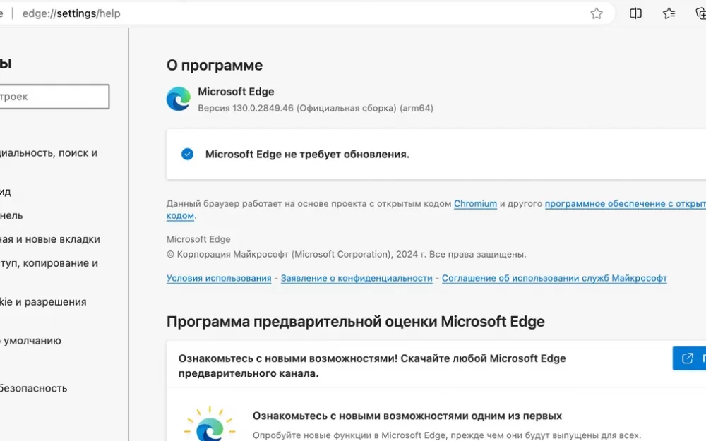
Task: Click the Microsoft Edge logo icon
Action: click(x=179, y=99)
